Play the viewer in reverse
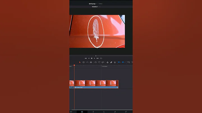Screen dimensions: 202x113 click(x=89, y=58)
